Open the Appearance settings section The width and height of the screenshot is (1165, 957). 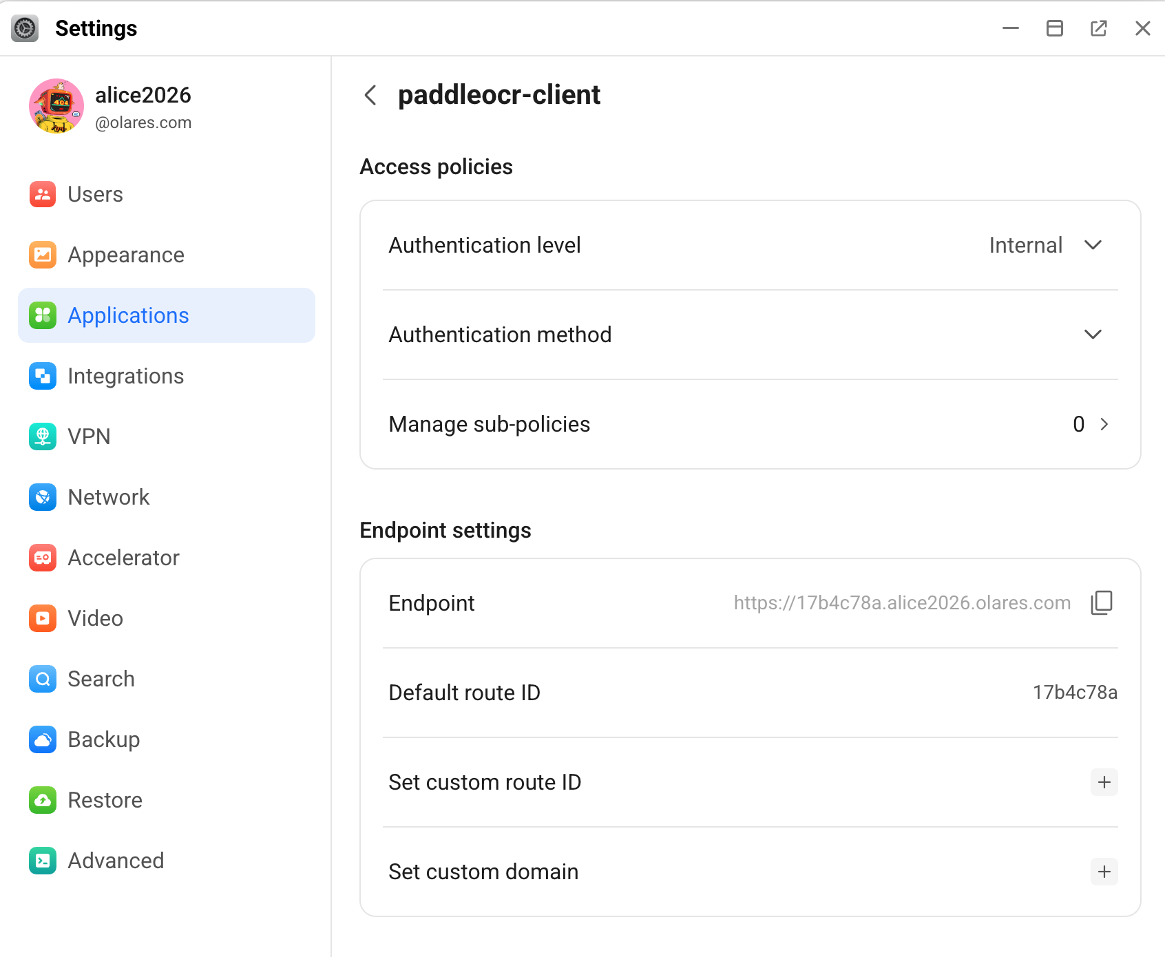(x=167, y=255)
